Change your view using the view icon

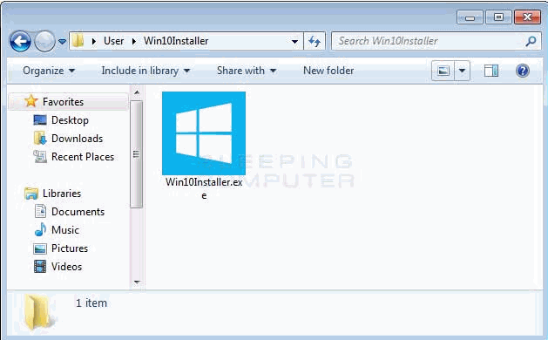[443, 71]
